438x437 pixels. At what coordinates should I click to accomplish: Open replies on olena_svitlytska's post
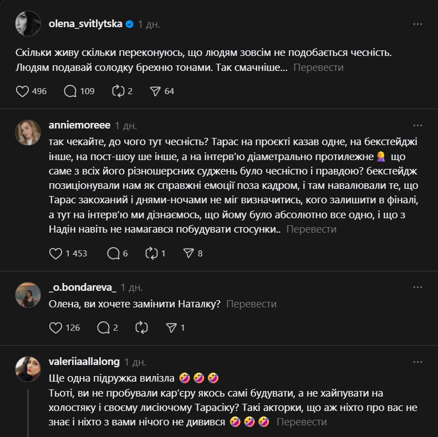point(70,91)
